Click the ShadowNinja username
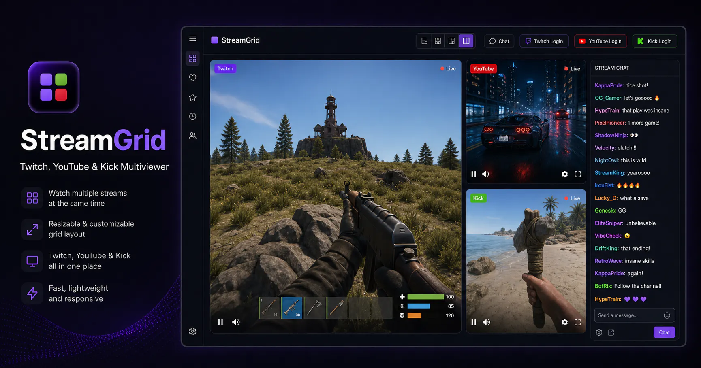 click(611, 135)
